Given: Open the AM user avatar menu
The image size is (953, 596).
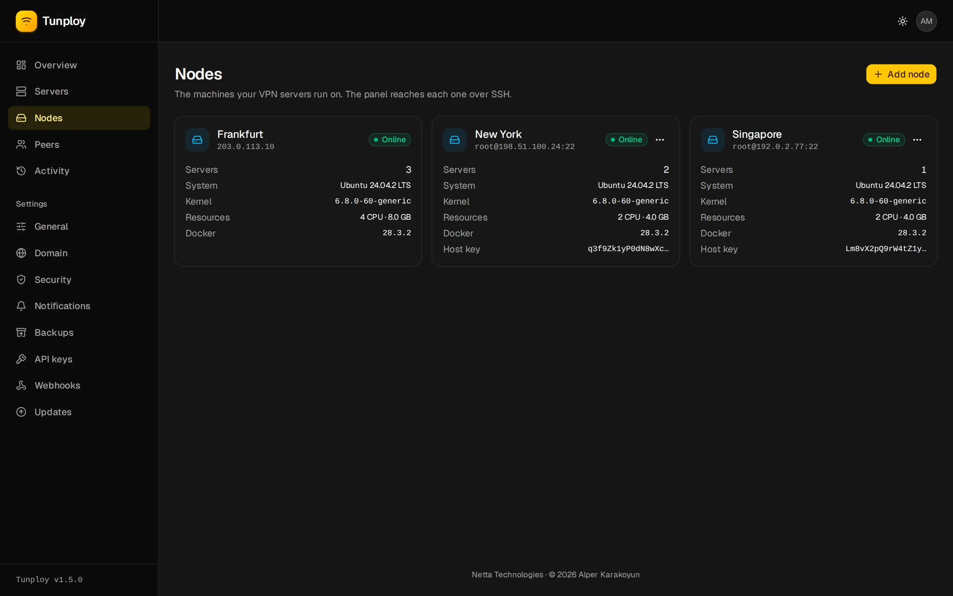Looking at the screenshot, I should [x=926, y=21].
